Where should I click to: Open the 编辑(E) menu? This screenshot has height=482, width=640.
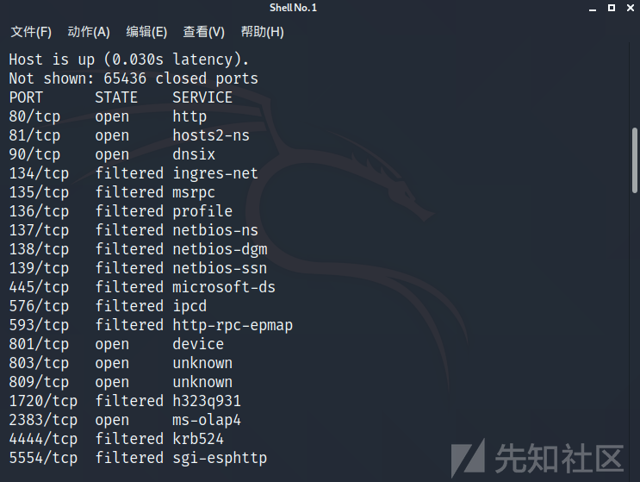coord(146,32)
